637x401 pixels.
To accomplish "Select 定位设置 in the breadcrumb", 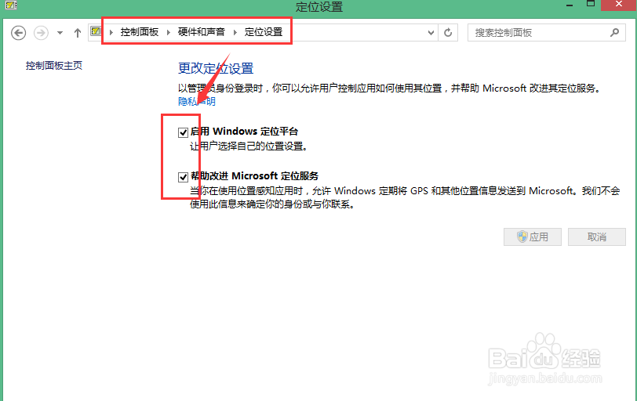I will click(x=264, y=32).
